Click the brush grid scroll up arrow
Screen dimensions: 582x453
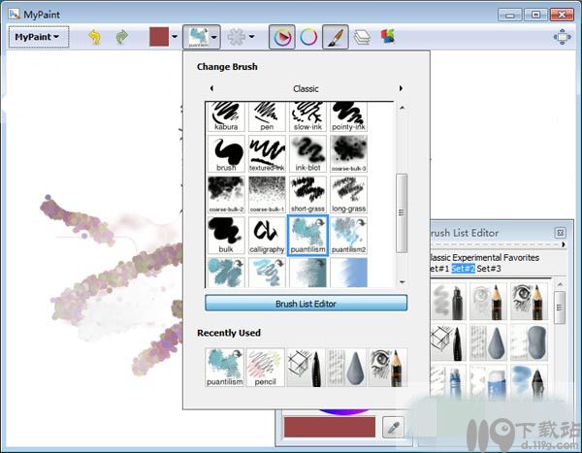pyautogui.click(x=402, y=108)
